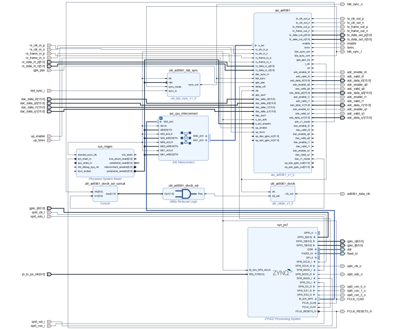Select the FCLK_RESET0_N output port symbol
395x329 pixels.
point(343,311)
